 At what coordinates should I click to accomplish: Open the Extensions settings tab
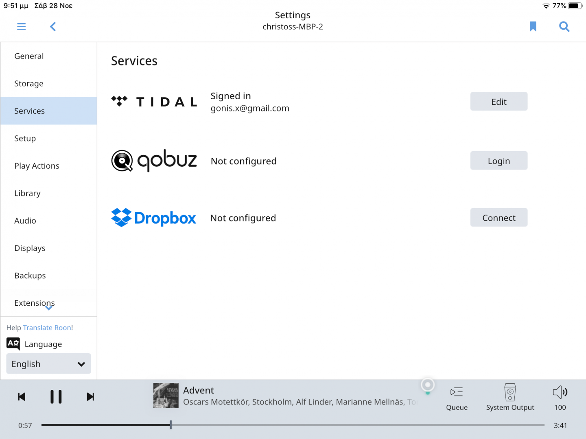tap(49, 303)
